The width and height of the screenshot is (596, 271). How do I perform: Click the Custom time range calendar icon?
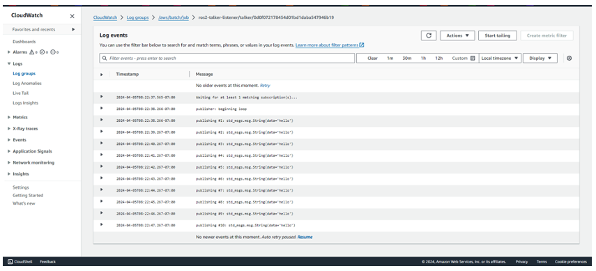click(x=473, y=58)
